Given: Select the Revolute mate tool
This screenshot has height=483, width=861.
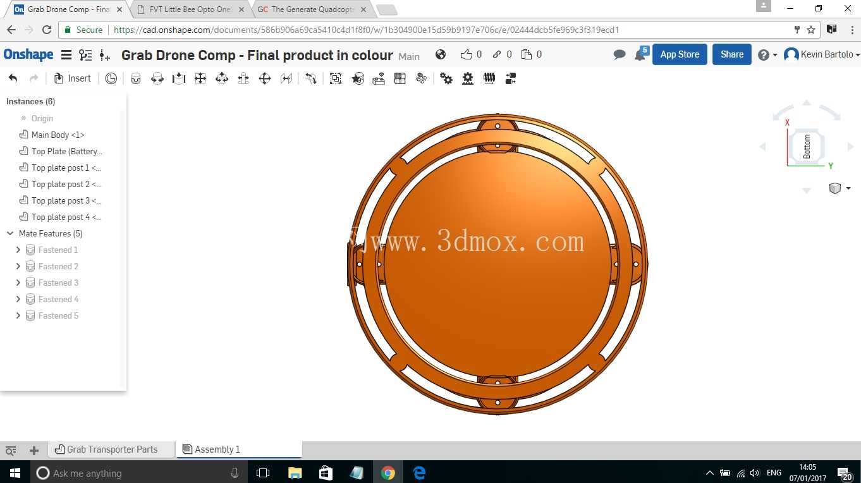Looking at the screenshot, I should tap(157, 78).
